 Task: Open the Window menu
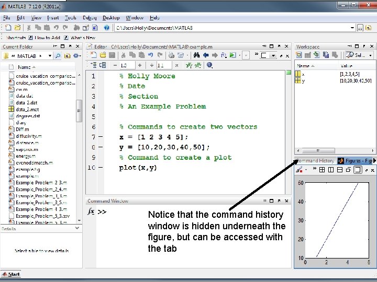(135, 18)
